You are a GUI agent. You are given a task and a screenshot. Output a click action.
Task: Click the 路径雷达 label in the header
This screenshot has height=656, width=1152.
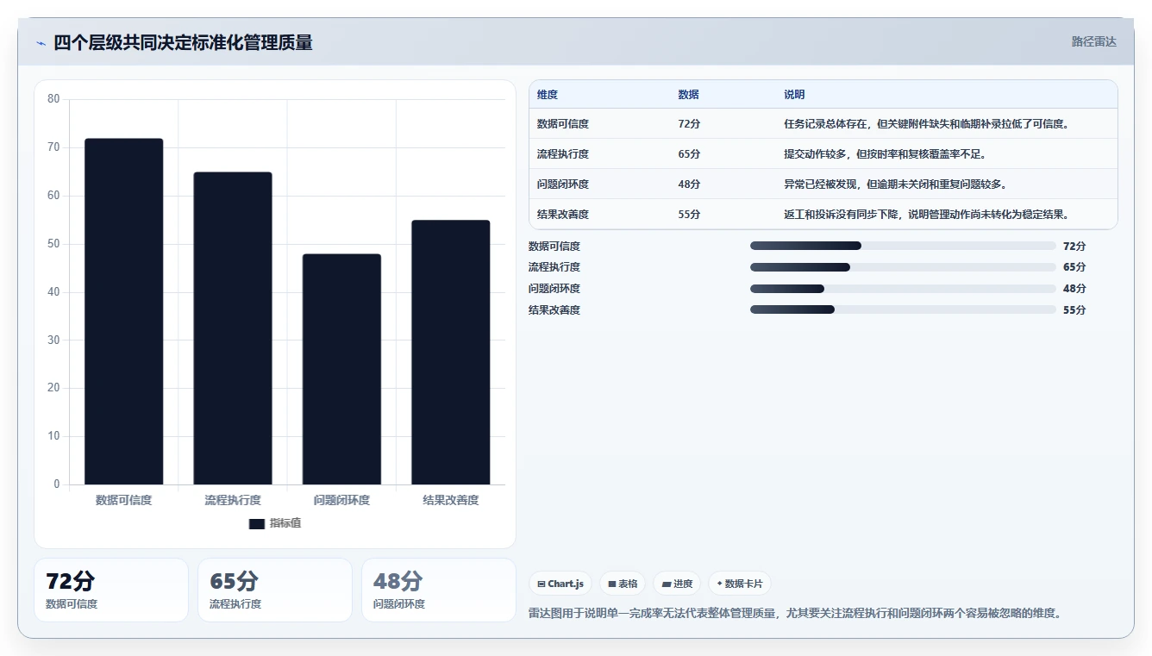pos(1093,41)
